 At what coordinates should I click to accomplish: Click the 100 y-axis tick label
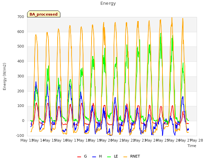[21, 106]
